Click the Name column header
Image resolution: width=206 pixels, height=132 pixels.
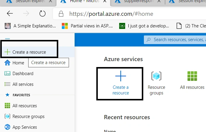(110, 131)
